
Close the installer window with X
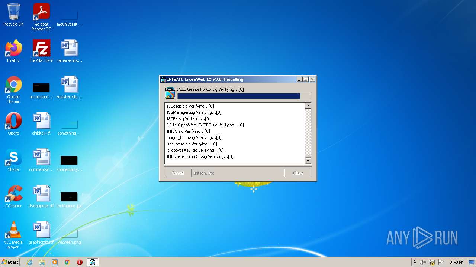[x=312, y=79]
